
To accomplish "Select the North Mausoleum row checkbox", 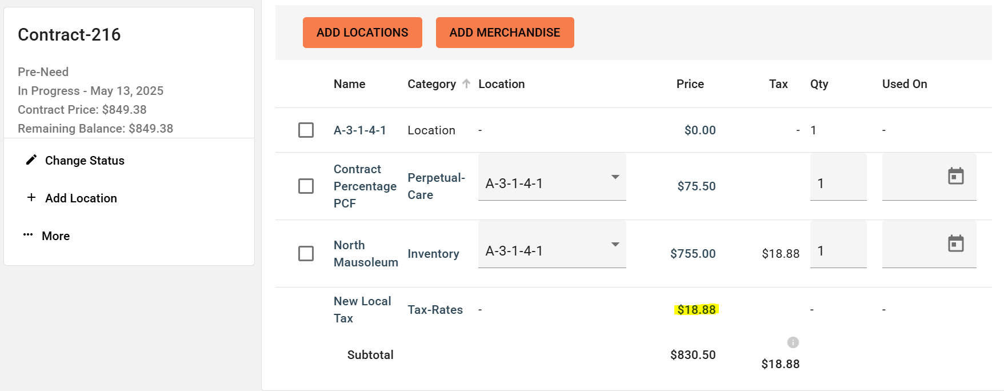I will (x=306, y=253).
